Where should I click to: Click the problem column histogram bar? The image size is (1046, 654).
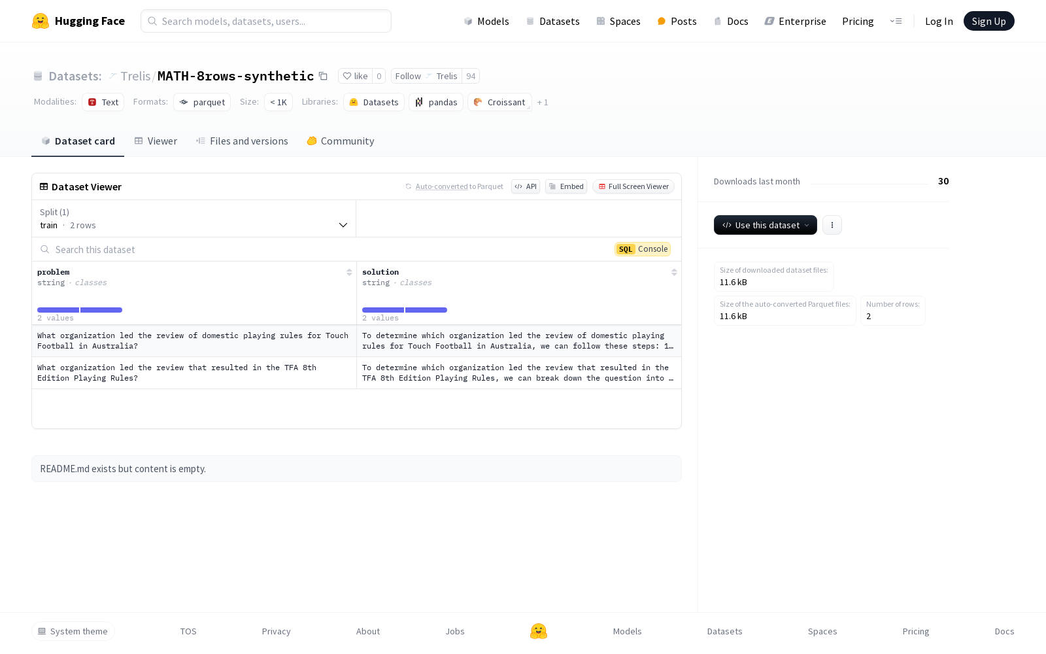click(80, 310)
